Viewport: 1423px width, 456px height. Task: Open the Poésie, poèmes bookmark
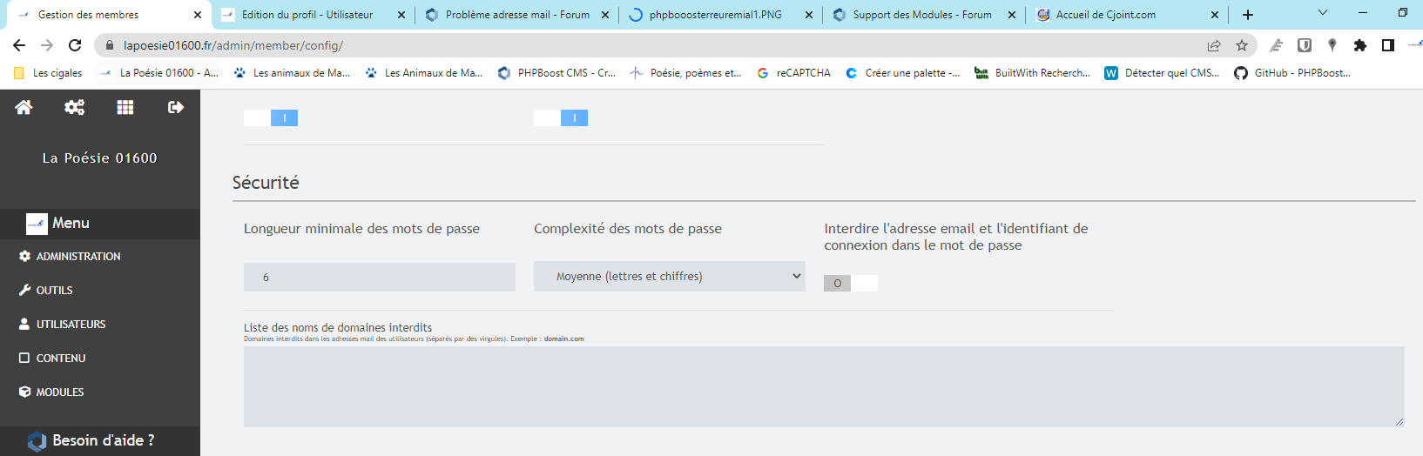tap(686, 73)
